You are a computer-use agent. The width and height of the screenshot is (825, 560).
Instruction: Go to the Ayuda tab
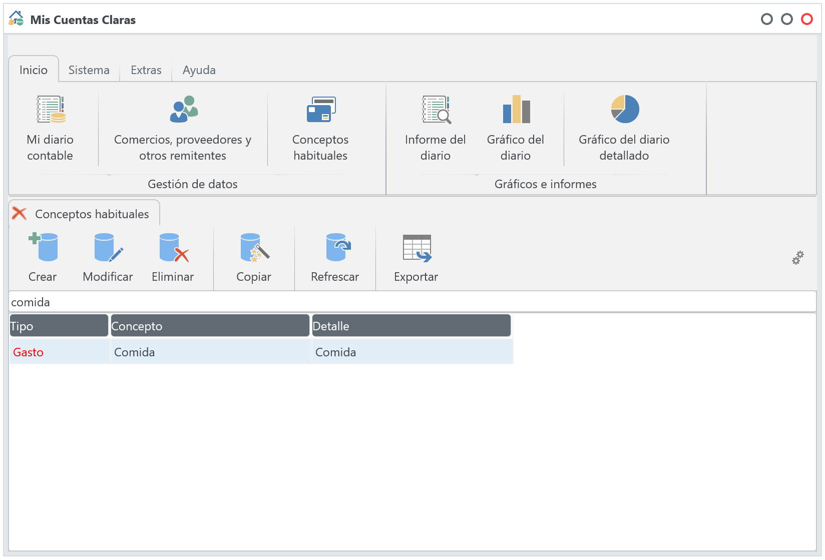199,70
